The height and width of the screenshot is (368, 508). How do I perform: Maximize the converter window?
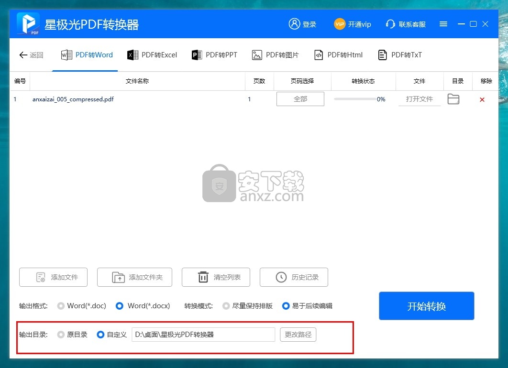(x=473, y=24)
